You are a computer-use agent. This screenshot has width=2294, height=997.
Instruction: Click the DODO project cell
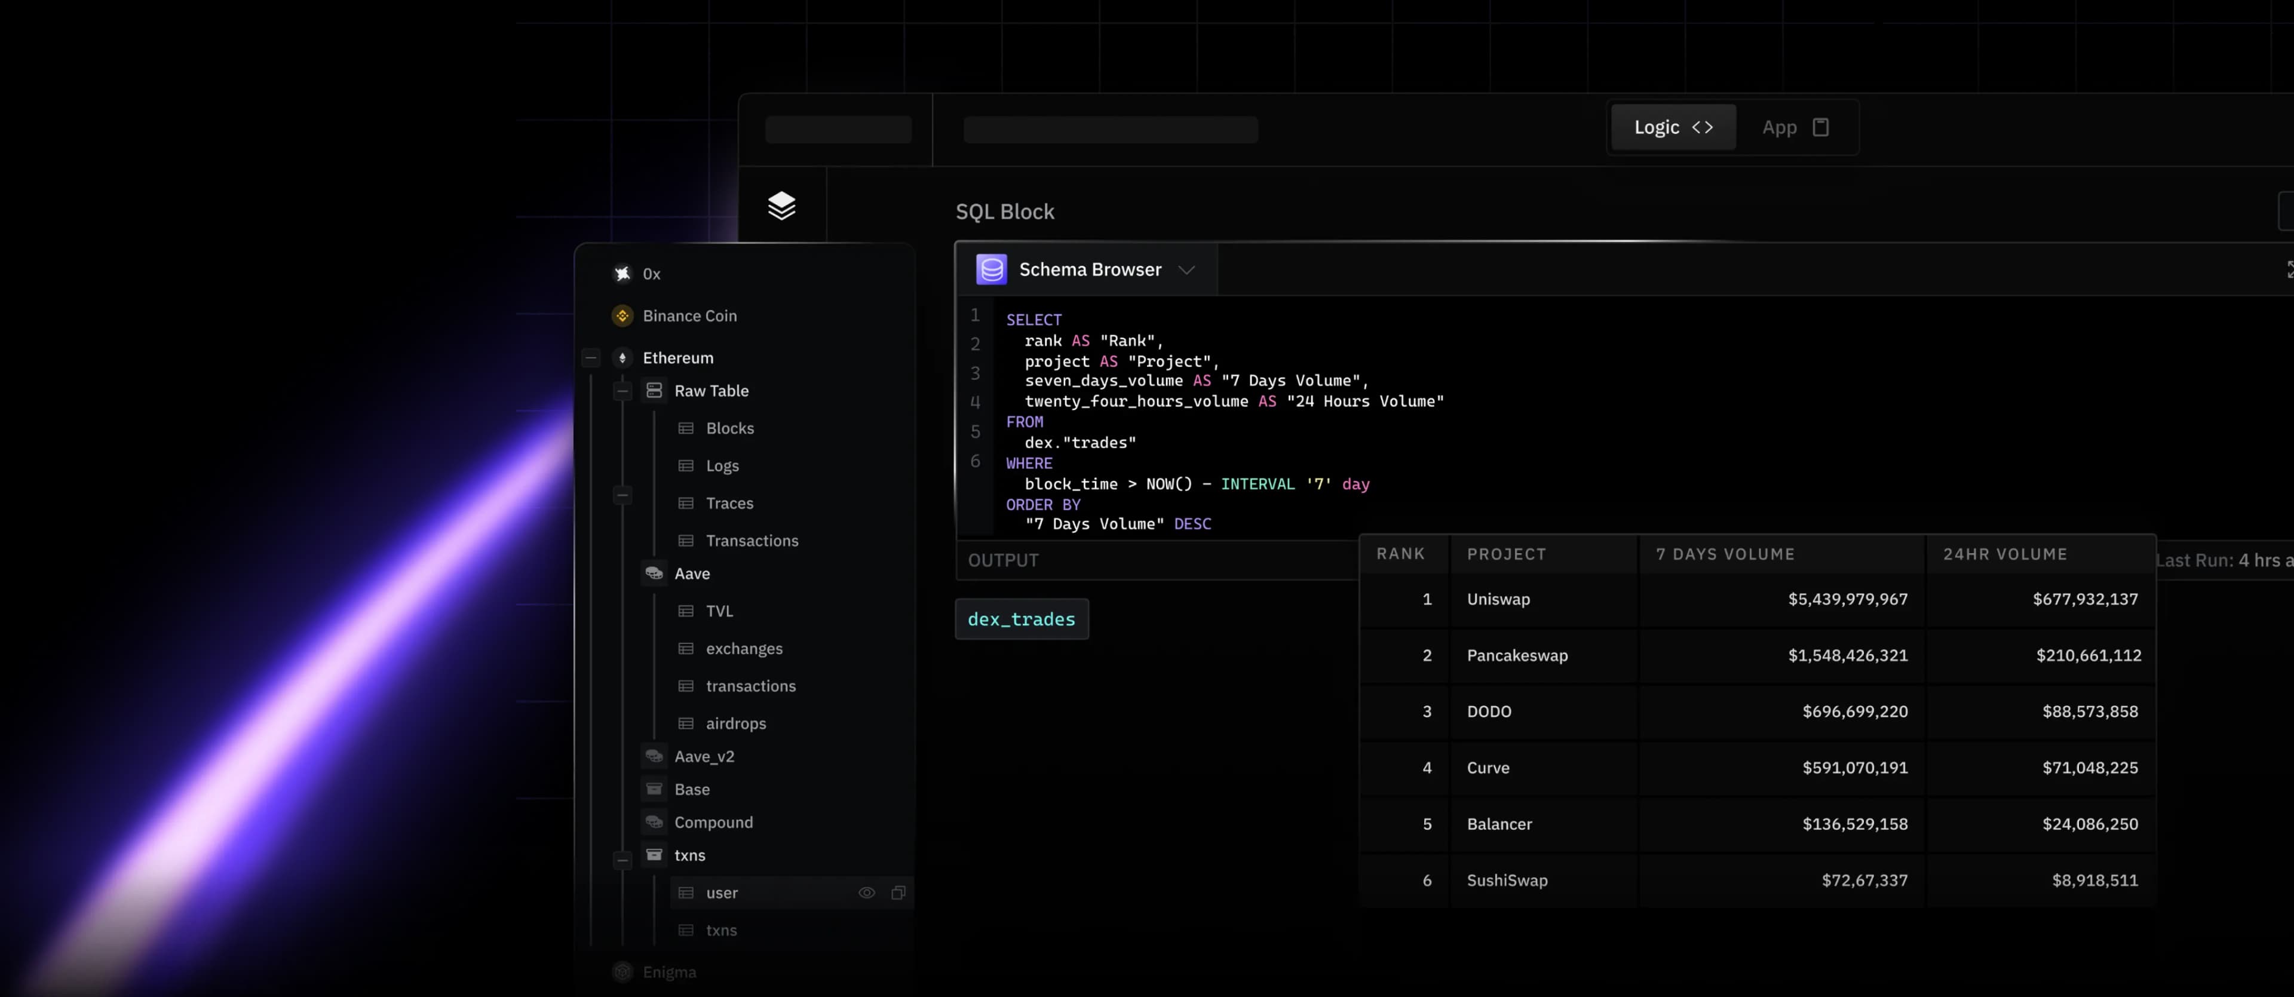point(1489,711)
